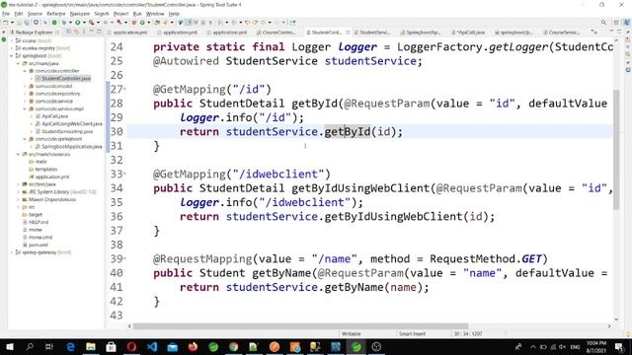Click Smart Insert in the status bar
Viewport: 632px width, 355px height.
412,334
